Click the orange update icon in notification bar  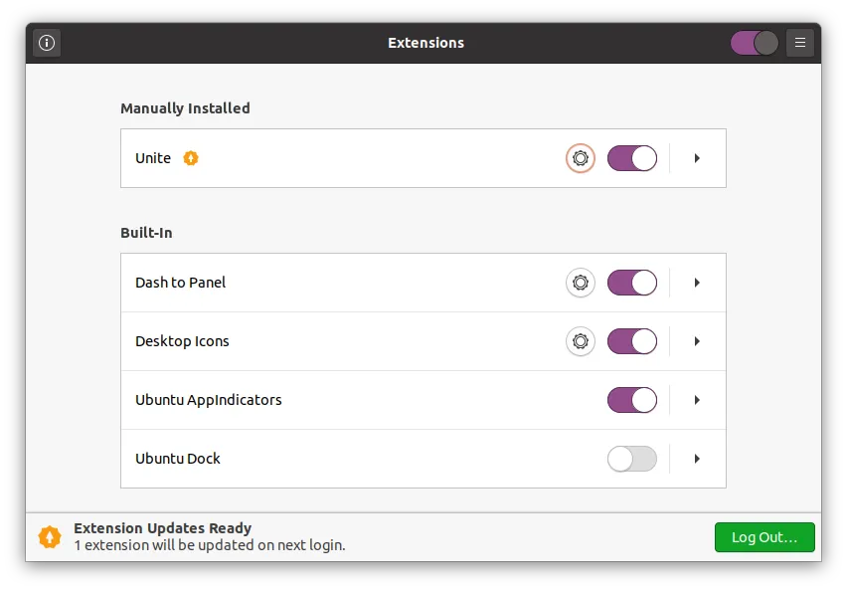49,537
